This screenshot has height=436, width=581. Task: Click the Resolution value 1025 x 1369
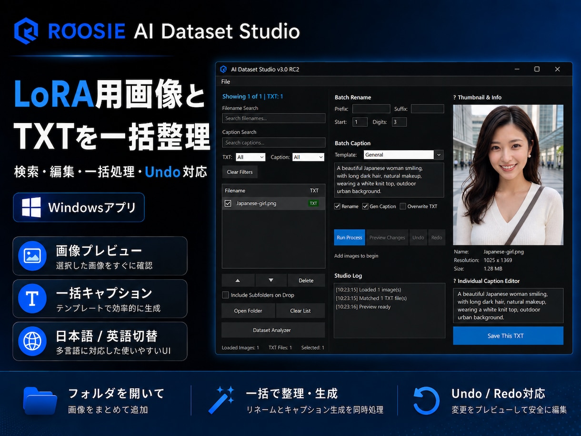498,260
